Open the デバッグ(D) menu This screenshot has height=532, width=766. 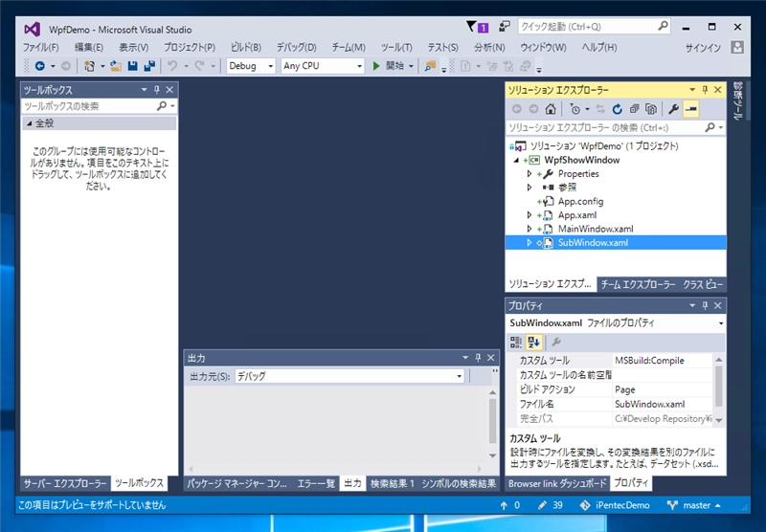point(297,47)
